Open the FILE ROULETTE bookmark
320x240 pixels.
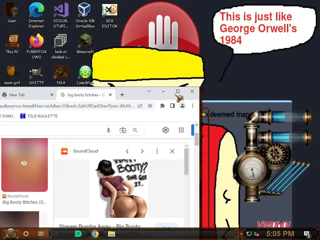coord(39,116)
